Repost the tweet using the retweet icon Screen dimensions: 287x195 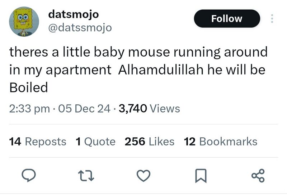coord(85,175)
